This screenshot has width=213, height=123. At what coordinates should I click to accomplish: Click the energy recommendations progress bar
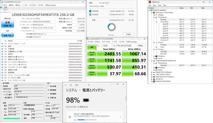(87, 120)
